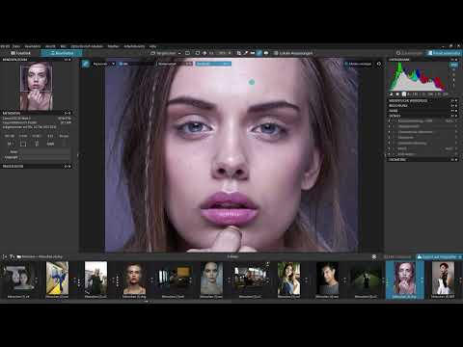Click the Autor metadata input field

44,151
